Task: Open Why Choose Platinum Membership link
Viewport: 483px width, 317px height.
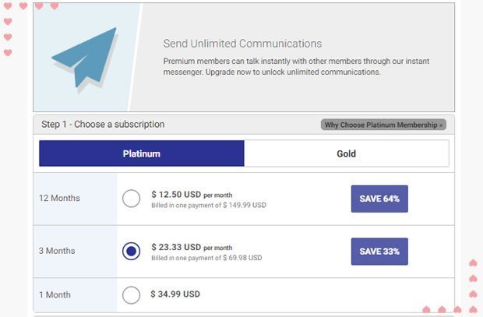Action: point(383,125)
